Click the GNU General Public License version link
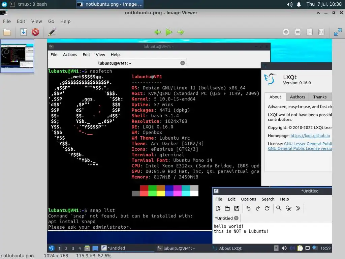The height and width of the screenshot is (259, 345). pos(300,148)
